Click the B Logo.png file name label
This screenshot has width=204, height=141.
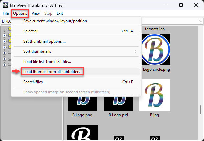click(x=82, y=115)
